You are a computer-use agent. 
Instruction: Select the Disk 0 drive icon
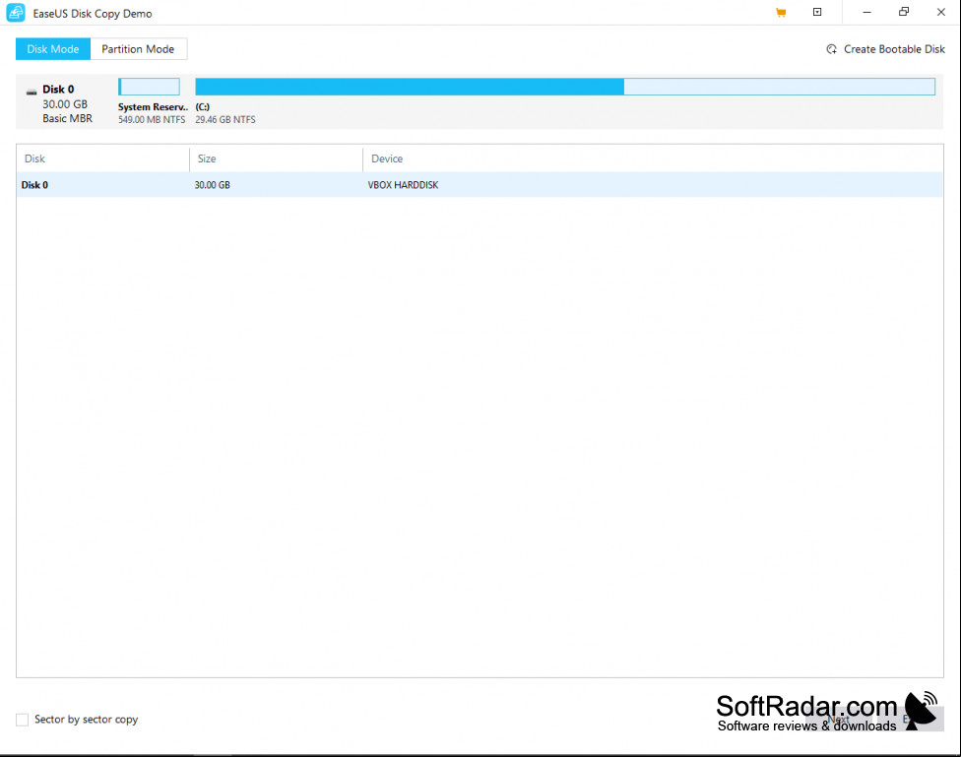click(32, 93)
